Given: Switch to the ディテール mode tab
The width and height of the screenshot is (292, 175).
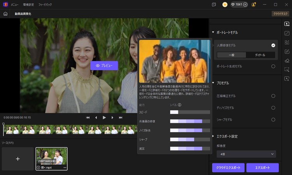Looking at the screenshot, I should click(260, 55).
